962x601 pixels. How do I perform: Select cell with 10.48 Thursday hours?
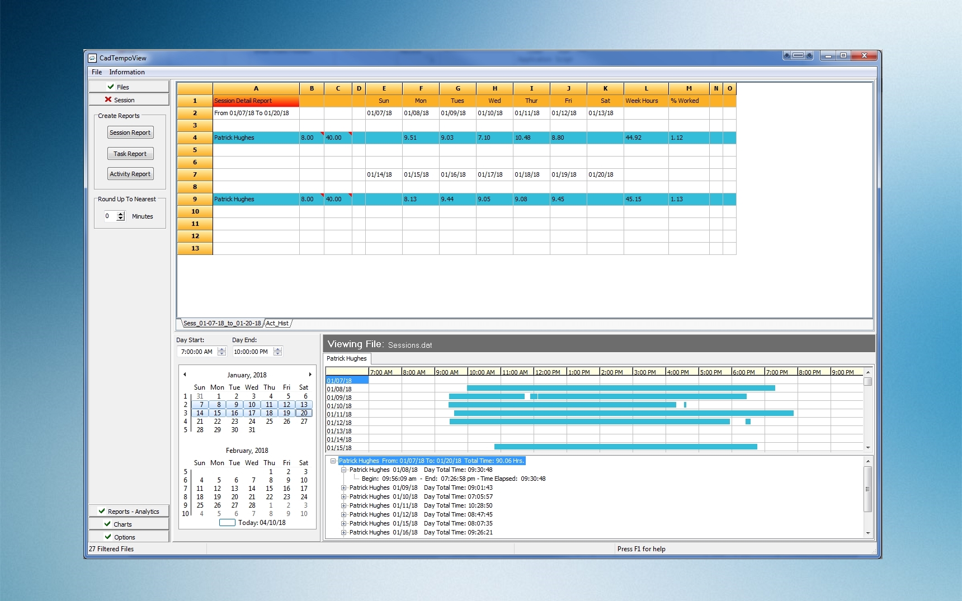pyautogui.click(x=531, y=138)
